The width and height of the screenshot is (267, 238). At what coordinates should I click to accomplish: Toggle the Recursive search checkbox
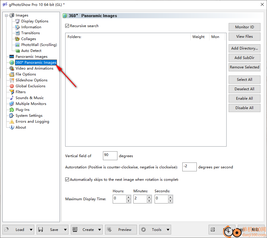67,26
